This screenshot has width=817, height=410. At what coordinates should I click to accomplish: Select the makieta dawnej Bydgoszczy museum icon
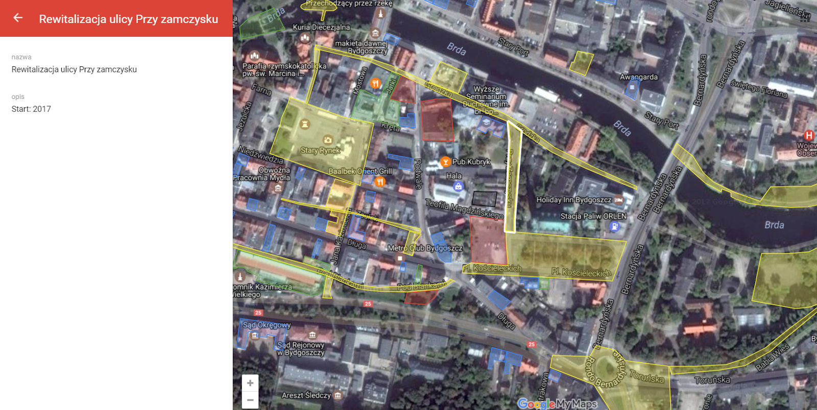point(376,34)
